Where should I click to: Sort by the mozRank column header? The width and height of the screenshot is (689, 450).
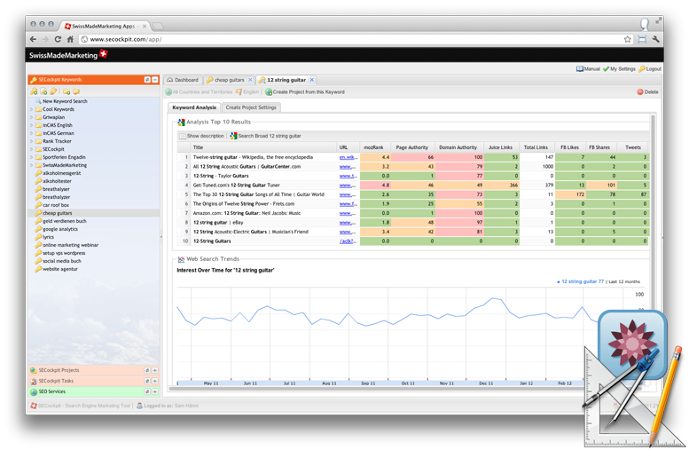pyautogui.click(x=373, y=147)
